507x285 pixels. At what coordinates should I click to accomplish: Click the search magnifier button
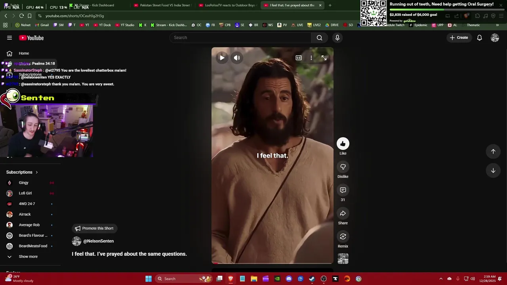pos(319,38)
